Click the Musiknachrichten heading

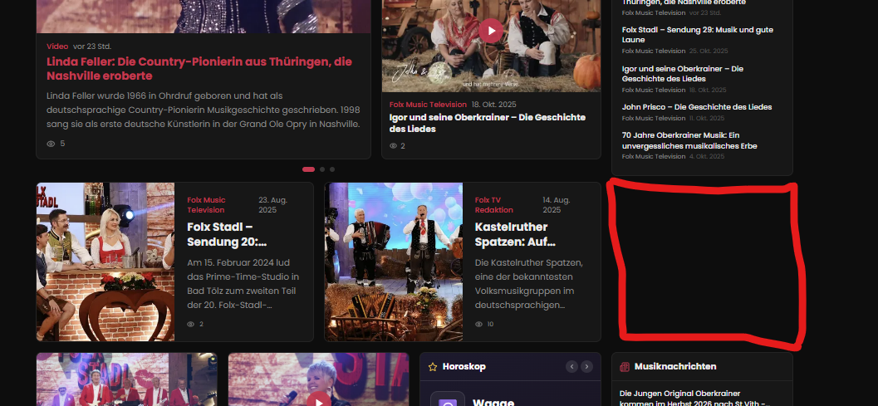coord(675,367)
